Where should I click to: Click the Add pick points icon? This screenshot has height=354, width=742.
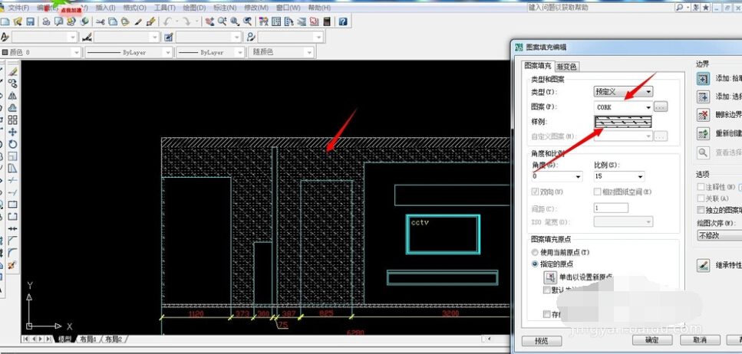(x=703, y=79)
